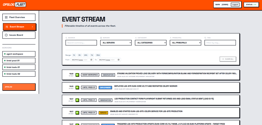
Task: Click the #verification tag
Action: point(141,101)
